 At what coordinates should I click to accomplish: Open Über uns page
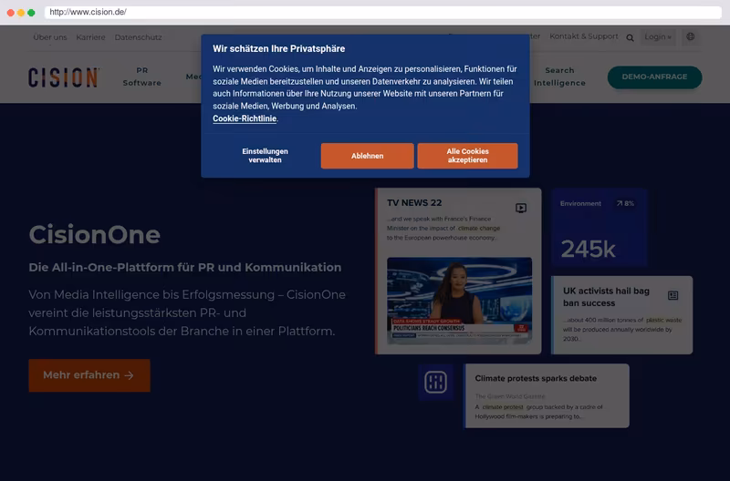point(50,37)
